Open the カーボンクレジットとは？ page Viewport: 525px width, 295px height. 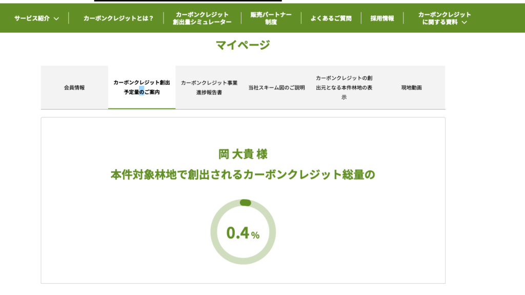click(x=118, y=18)
